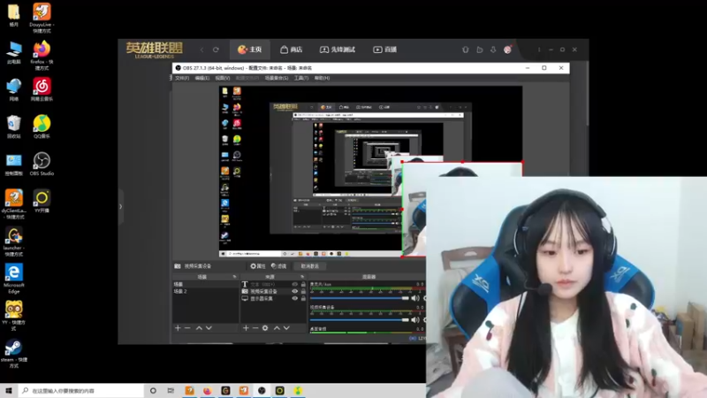
Task: Click 滤镜 filters button in OBS
Action: [278, 266]
